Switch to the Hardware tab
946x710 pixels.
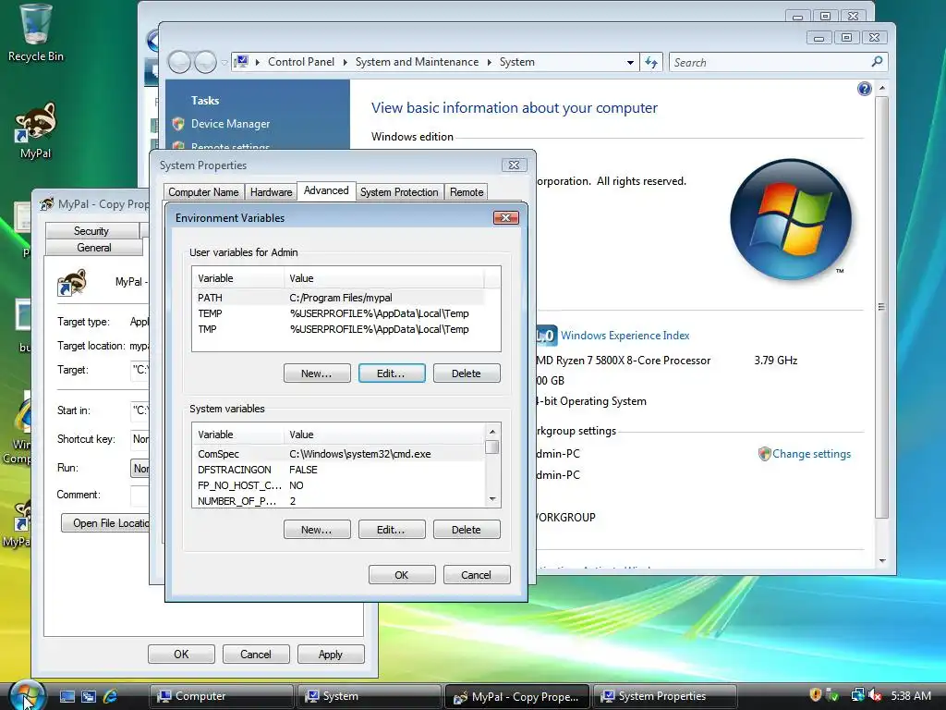[x=271, y=192]
